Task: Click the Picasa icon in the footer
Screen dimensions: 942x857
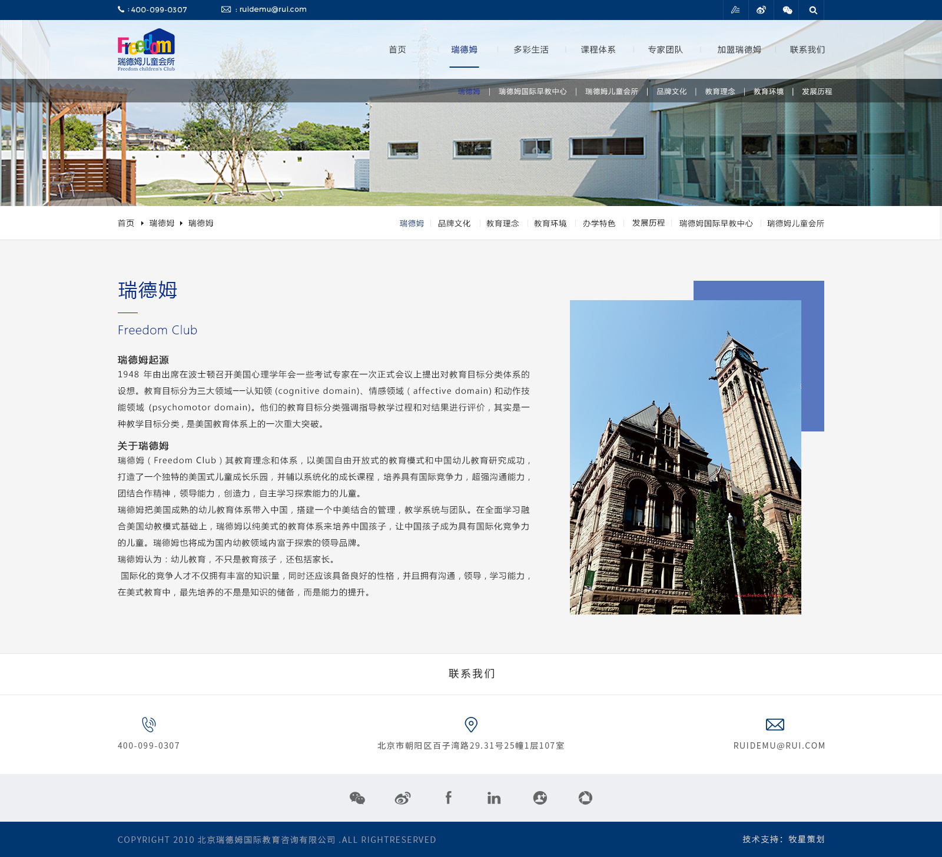Action: coord(585,798)
